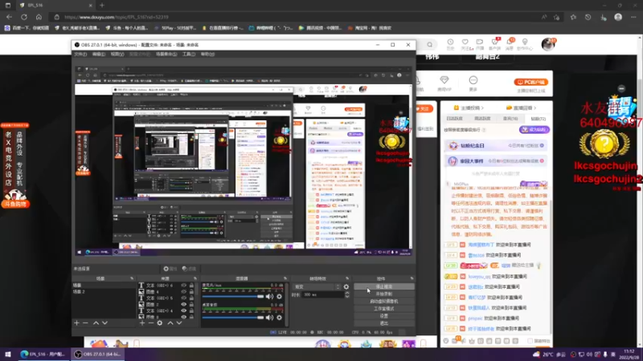
Task: Adjust the 桌面音频 volume slider
Action: pyautogui.click(x=233, y=317)
